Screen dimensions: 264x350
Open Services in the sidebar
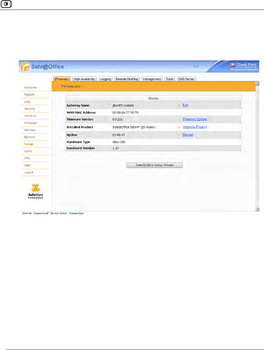(x=30, y=130)
